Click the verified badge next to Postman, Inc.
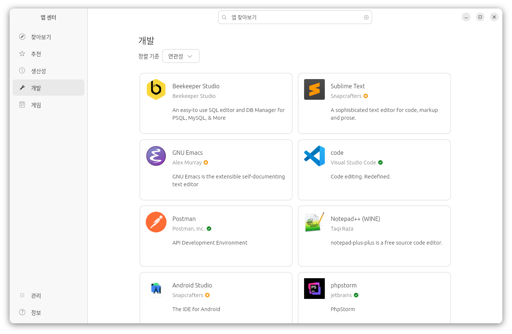This screenshot has width=512, height=334. pyautogui.click(x=209, y=229)
